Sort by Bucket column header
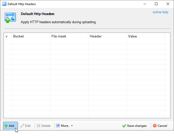Viewport: 174px width, 136px height. click(31, 36)
